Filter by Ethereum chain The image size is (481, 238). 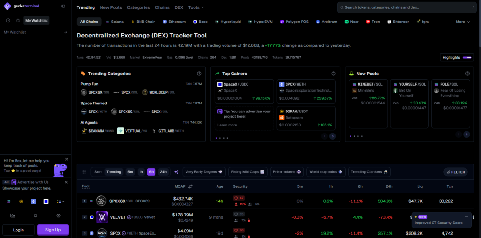point(174,22)
